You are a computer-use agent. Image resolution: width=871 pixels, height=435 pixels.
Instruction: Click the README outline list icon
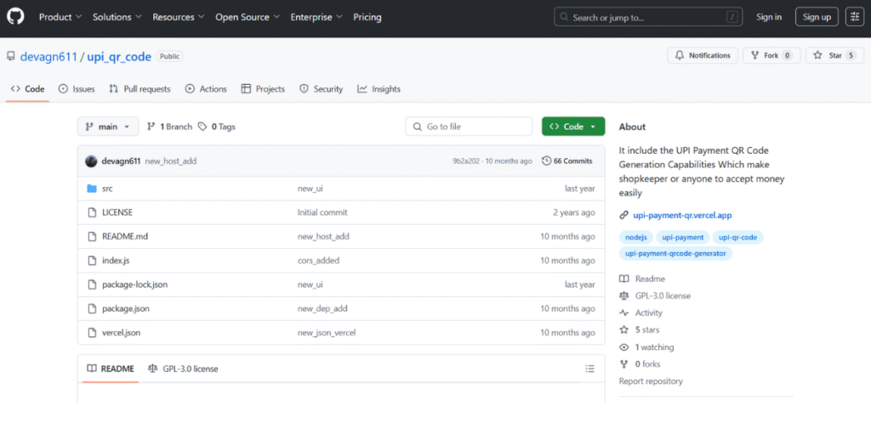590,369
